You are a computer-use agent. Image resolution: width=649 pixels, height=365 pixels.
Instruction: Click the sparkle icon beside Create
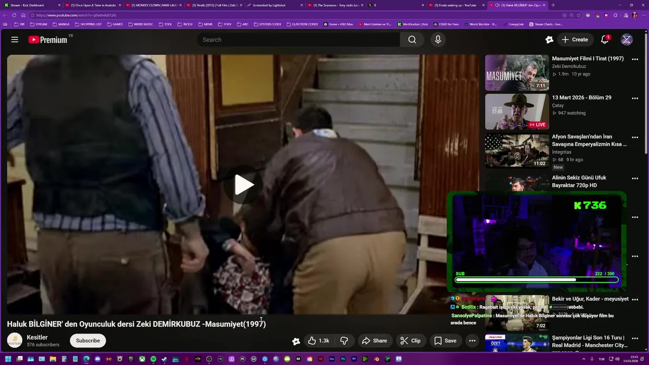coord(549,40)
